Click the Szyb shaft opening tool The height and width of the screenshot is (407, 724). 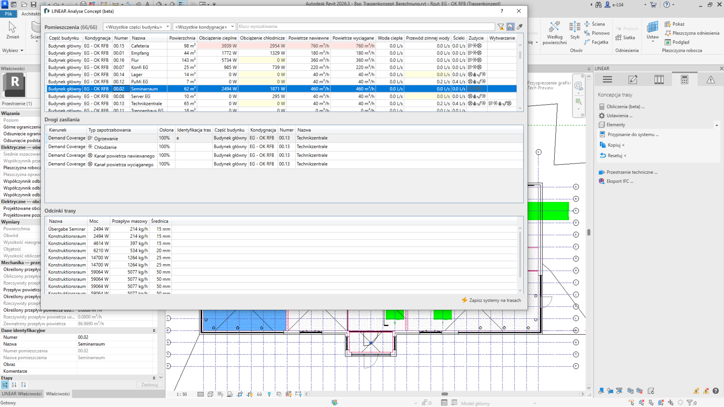pos(575,31)
